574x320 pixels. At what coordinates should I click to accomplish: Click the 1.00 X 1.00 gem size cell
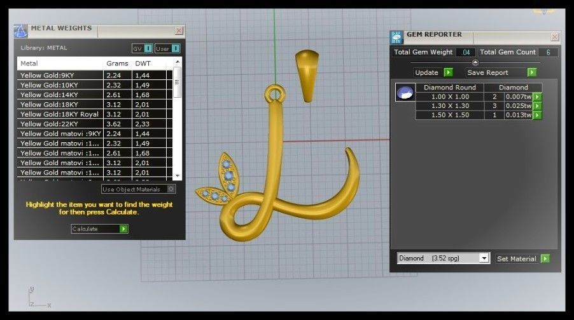[x=450, y=97]
